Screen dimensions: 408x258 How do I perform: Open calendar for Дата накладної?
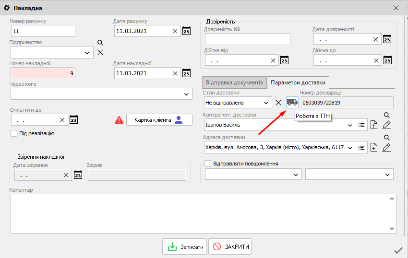pyautogui.click(x=187, y=73)
